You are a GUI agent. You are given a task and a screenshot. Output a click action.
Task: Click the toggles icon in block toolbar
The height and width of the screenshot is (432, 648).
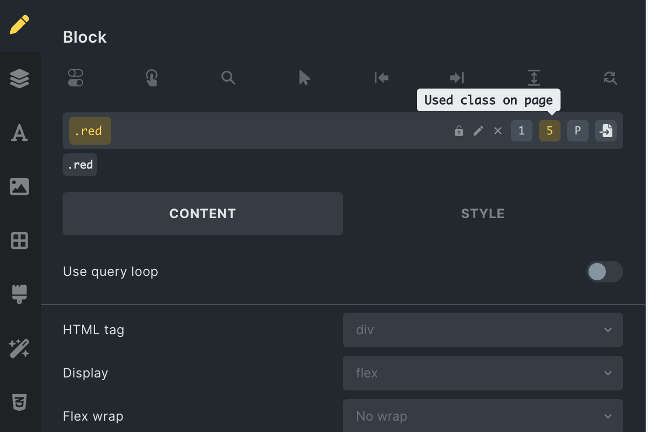76,78
